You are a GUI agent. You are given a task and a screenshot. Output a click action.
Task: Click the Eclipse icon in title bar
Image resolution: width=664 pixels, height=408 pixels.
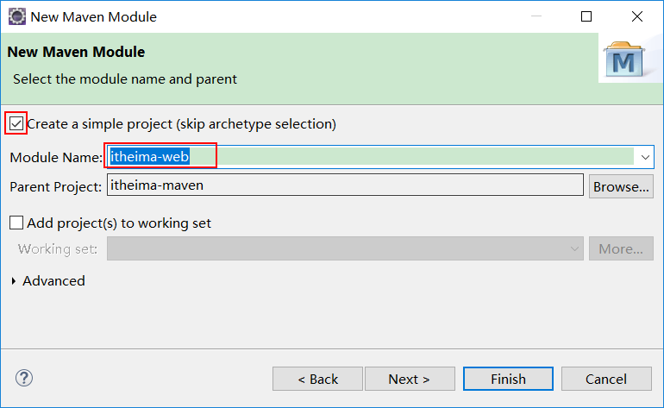16,16
